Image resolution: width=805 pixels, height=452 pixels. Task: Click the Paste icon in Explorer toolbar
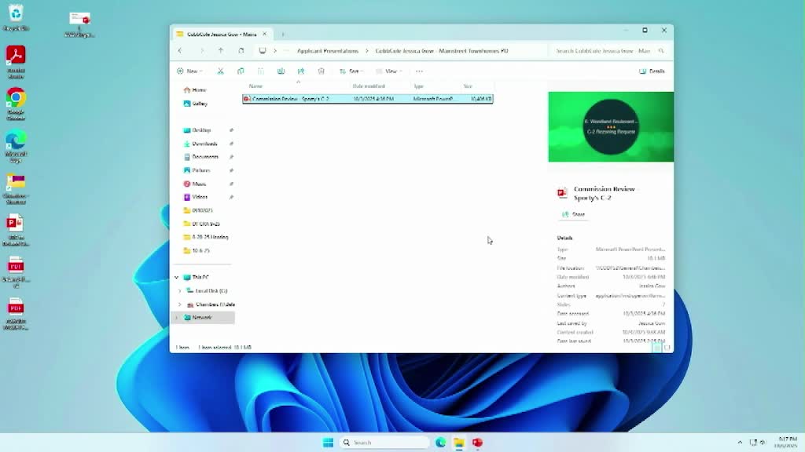(261, 71)
